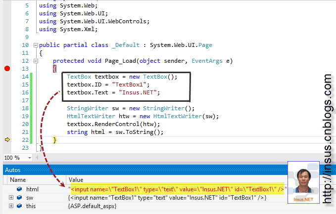The image size is (336, 214).
Task: Collapse the Page_Load method region
Action: click(x=36, y=61)
